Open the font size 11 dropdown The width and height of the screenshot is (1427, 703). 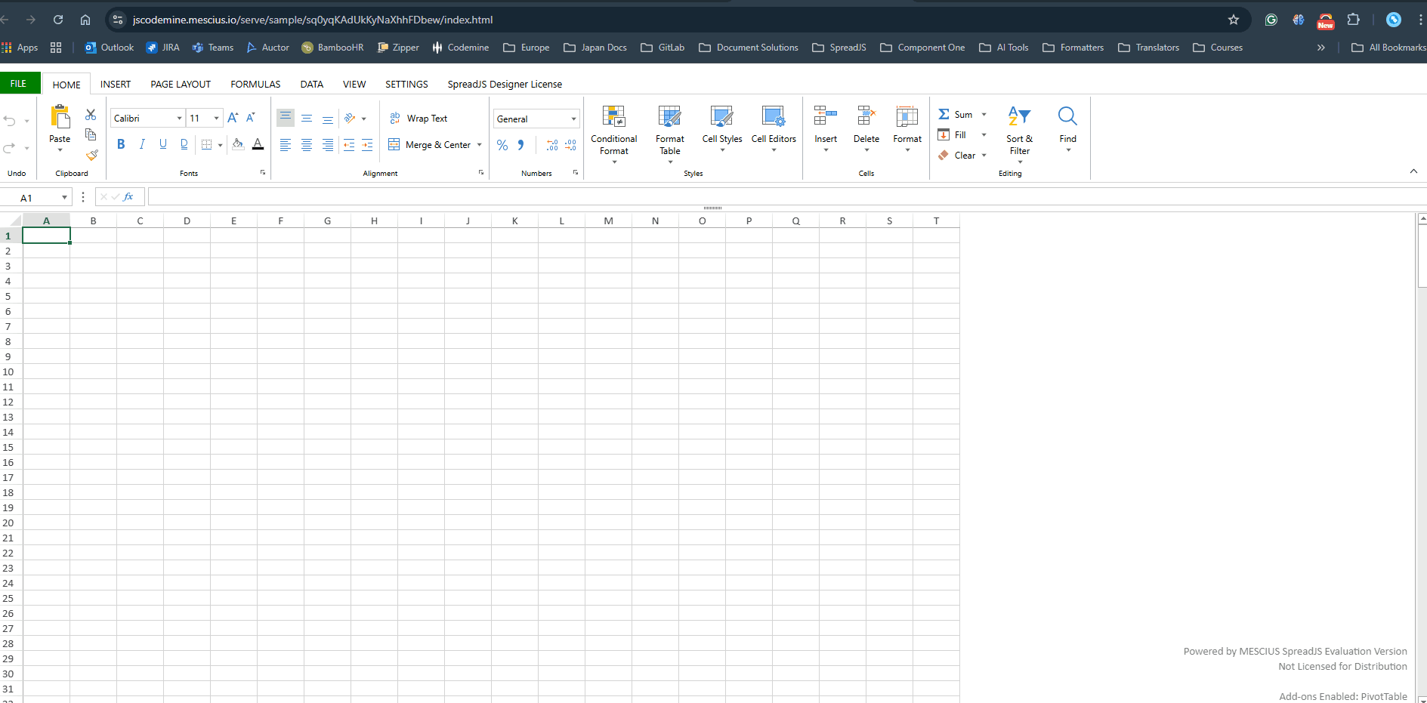pyautogui.click(x=216, y=119)
